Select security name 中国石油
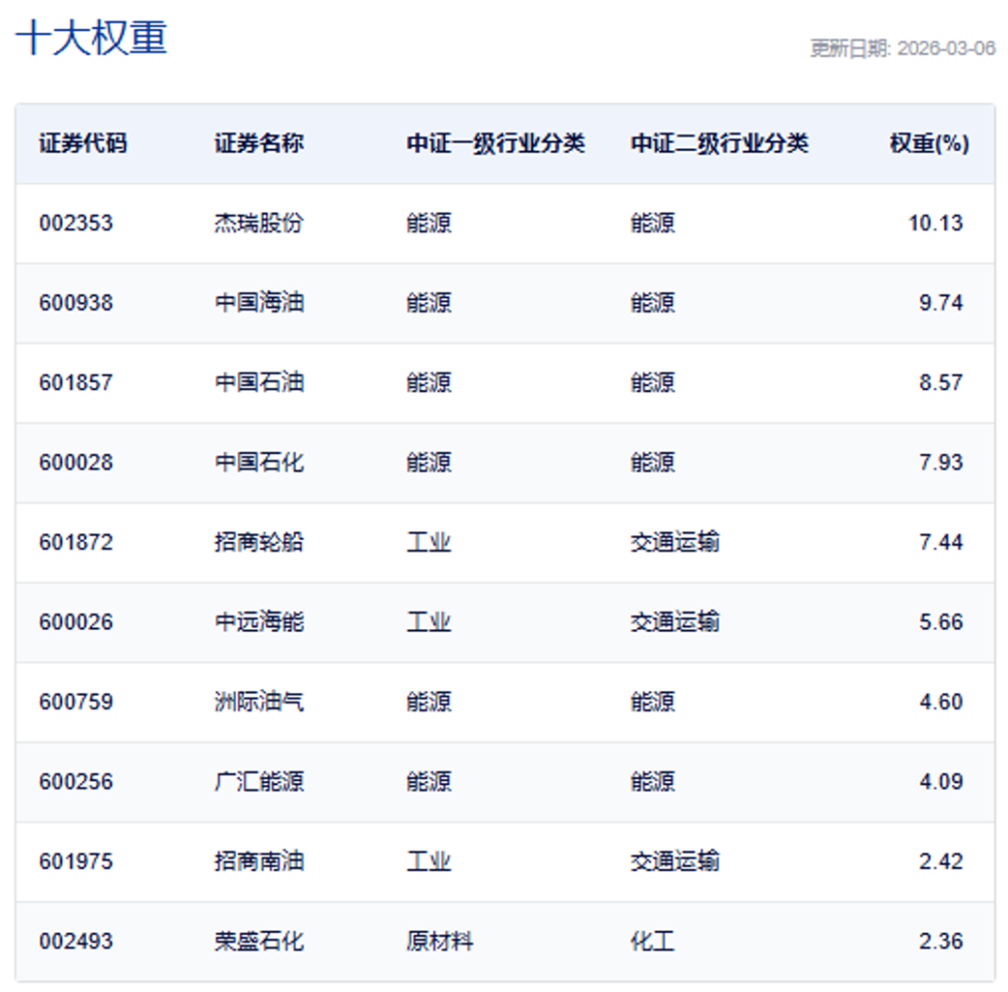The height and width of the screenshot is (992, 1008). pos(259,383)
